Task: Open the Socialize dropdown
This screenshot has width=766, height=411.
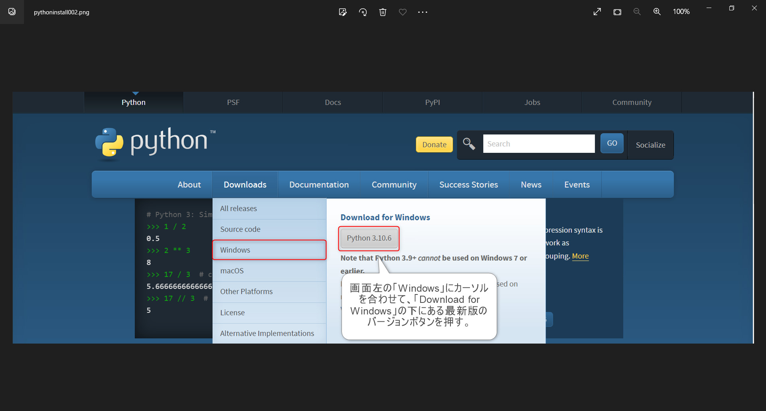Action: tap(650, 145)
